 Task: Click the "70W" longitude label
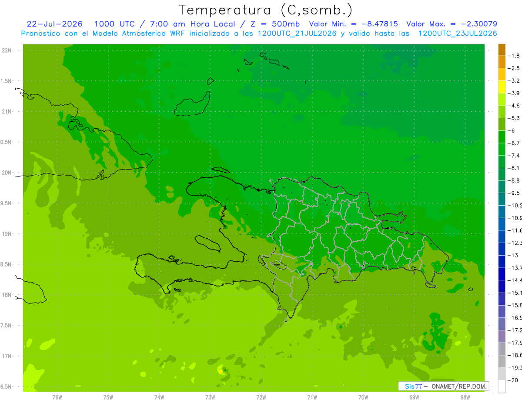click(363, 397)
